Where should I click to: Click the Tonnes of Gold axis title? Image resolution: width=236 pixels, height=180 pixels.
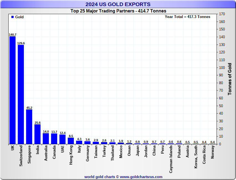[x=230, y=79]
